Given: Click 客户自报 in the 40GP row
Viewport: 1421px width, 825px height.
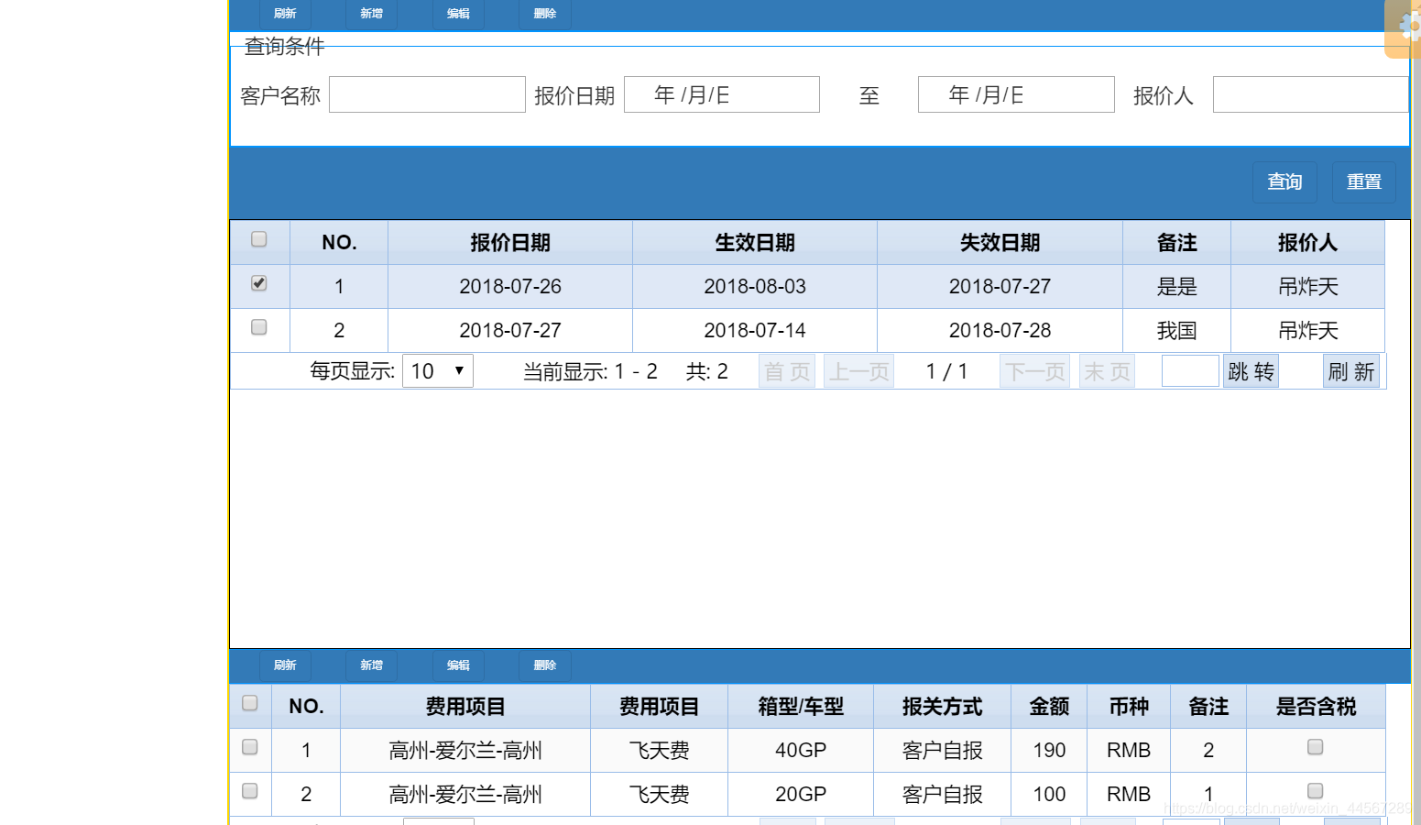Looking at the screenshot, I should [943, 751].
